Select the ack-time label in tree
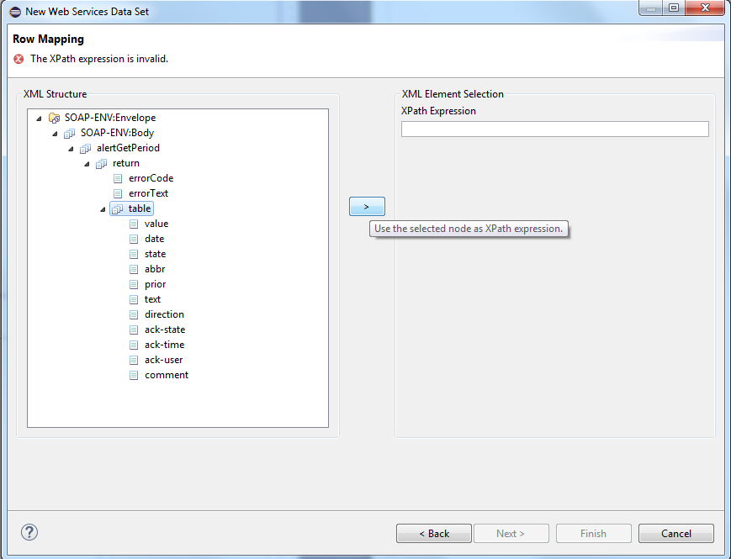This screenshot has width=731, height=559. point(164,345)
